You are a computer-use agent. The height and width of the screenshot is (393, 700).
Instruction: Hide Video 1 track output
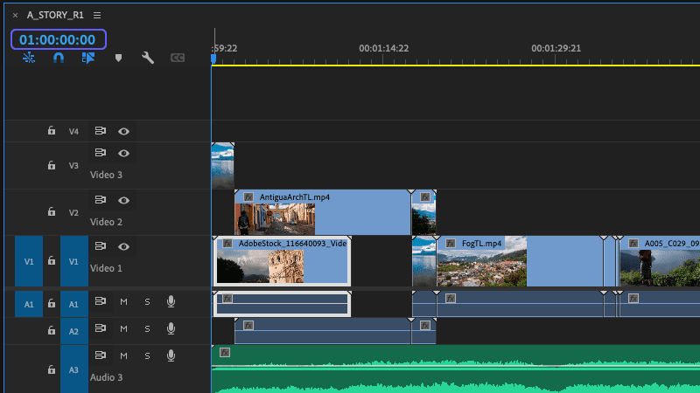point(123,246)
